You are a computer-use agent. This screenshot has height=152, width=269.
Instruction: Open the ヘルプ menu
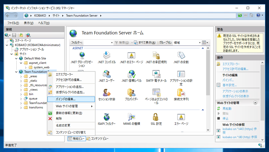44,23
